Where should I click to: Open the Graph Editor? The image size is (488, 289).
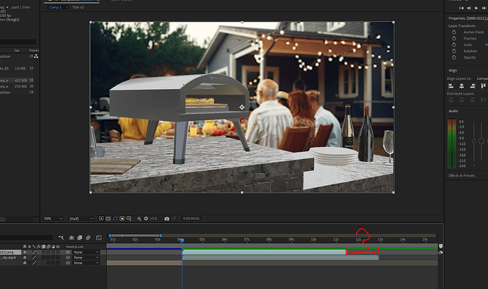tap(98, 237)
